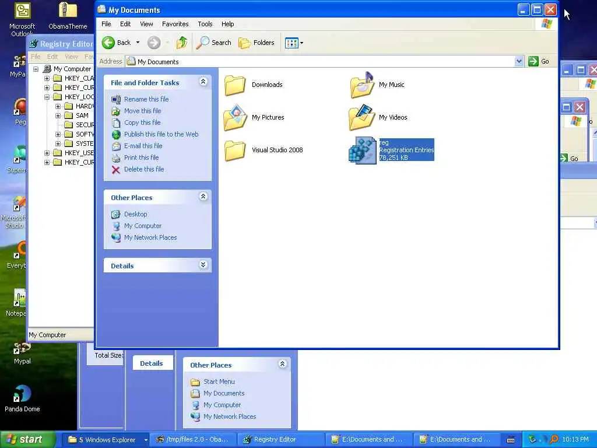597x448 pixels.
Task: Open the 5 Windows Explorer taskbar group
Action: [x=106, y=440]
